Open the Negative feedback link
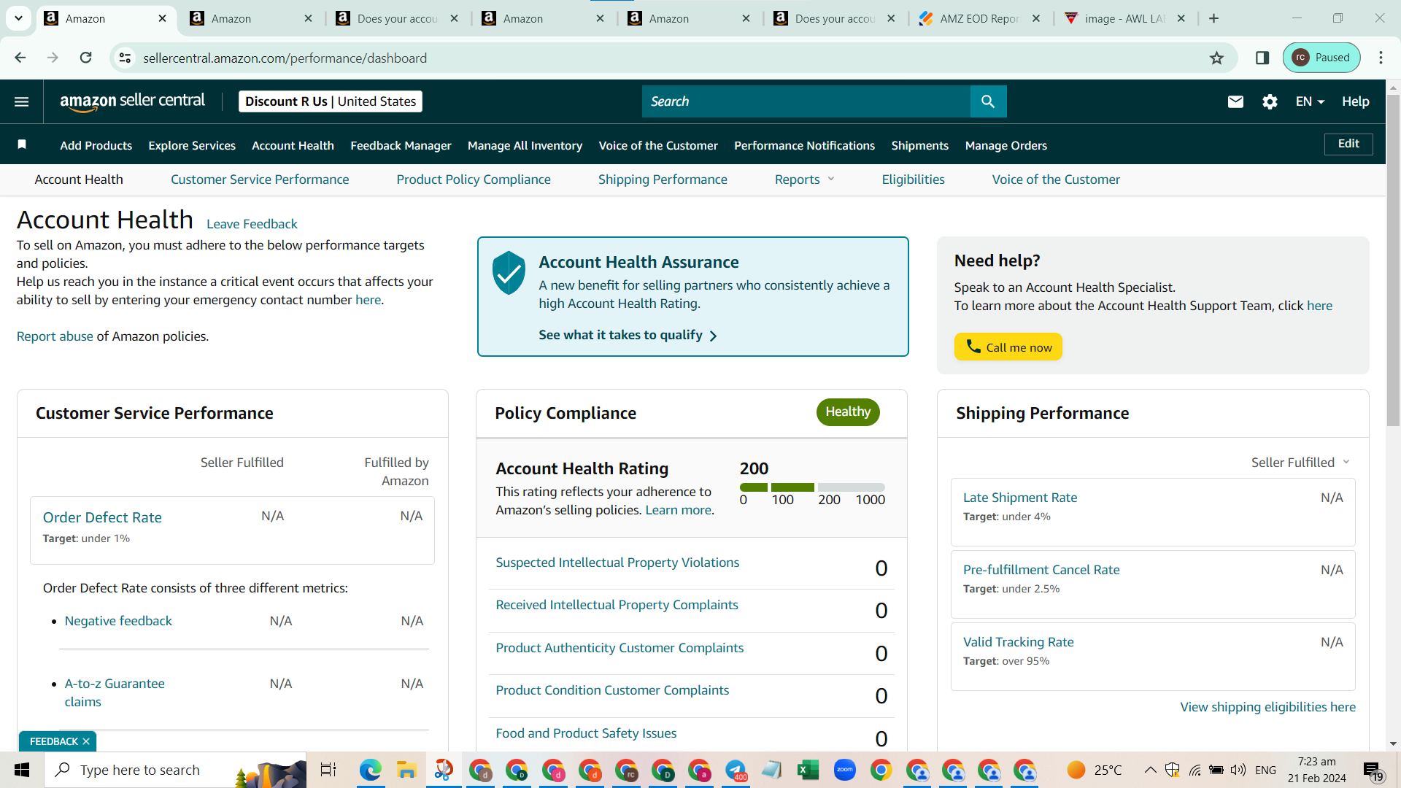 point(118,621)
